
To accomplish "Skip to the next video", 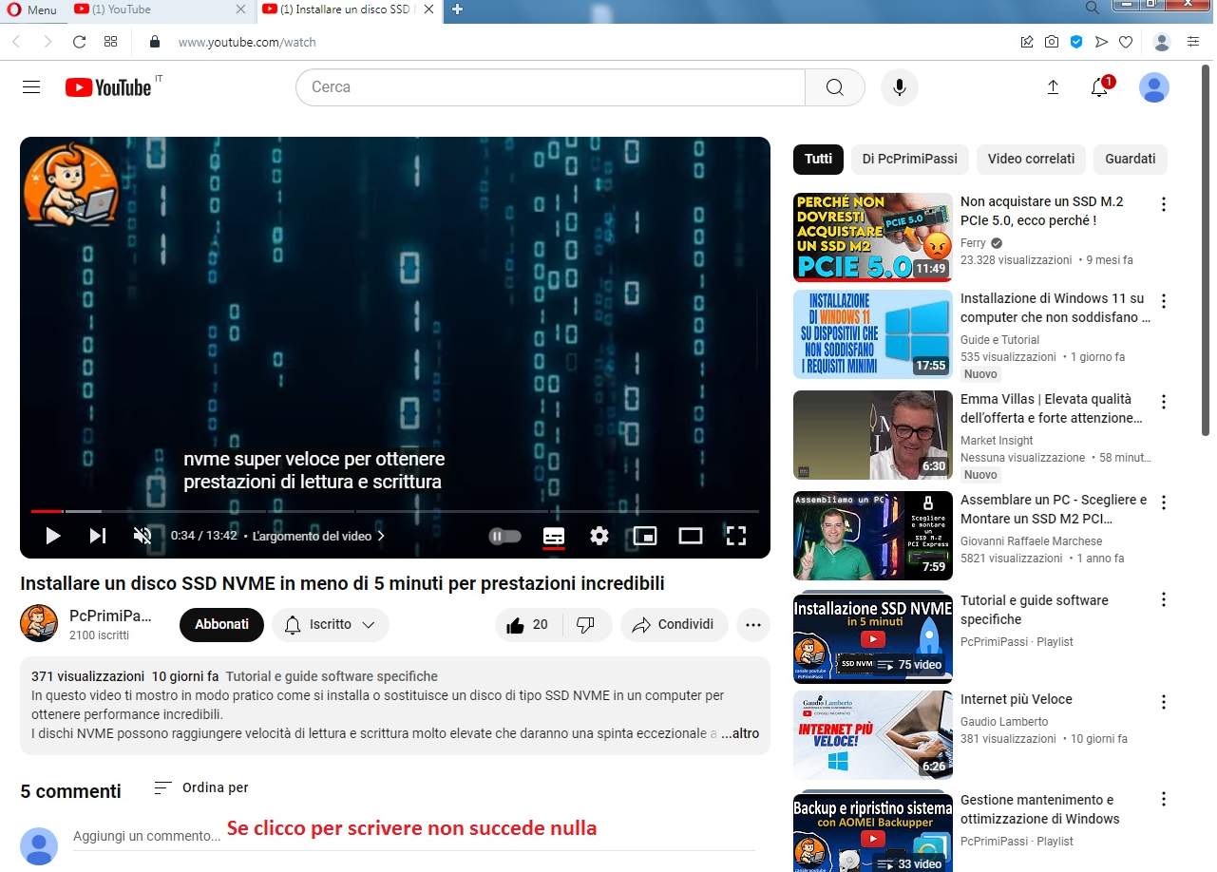I will (x=98, y=536).
